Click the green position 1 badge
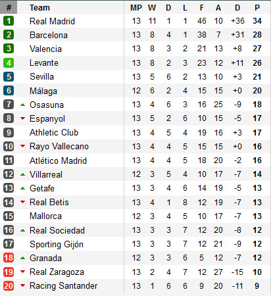 pyautogui.click(x=9, y=21)
